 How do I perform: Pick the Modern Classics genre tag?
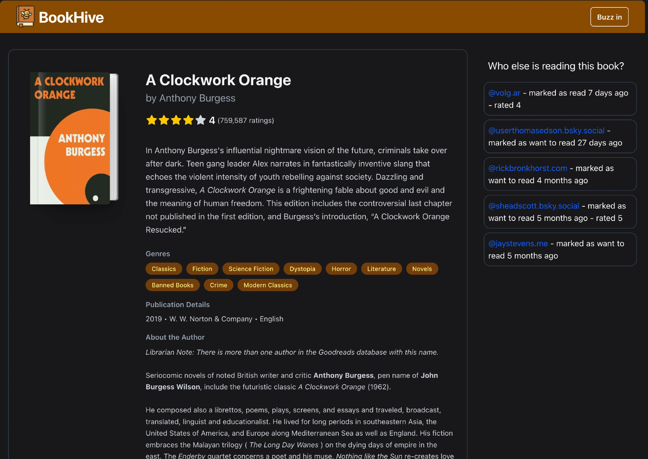pos(268,285)
